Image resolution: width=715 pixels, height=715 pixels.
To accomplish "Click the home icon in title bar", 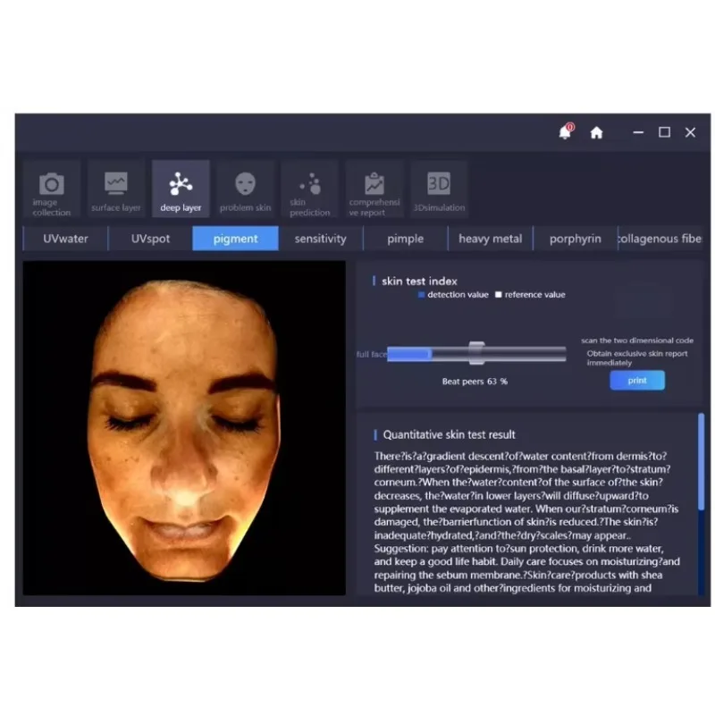I will pos(597,132).
